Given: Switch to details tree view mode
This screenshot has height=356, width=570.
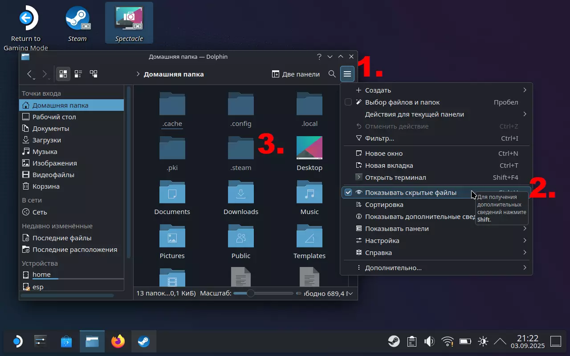Looking at the screenshot, I should pyautogui.click(x=94, y=74).
